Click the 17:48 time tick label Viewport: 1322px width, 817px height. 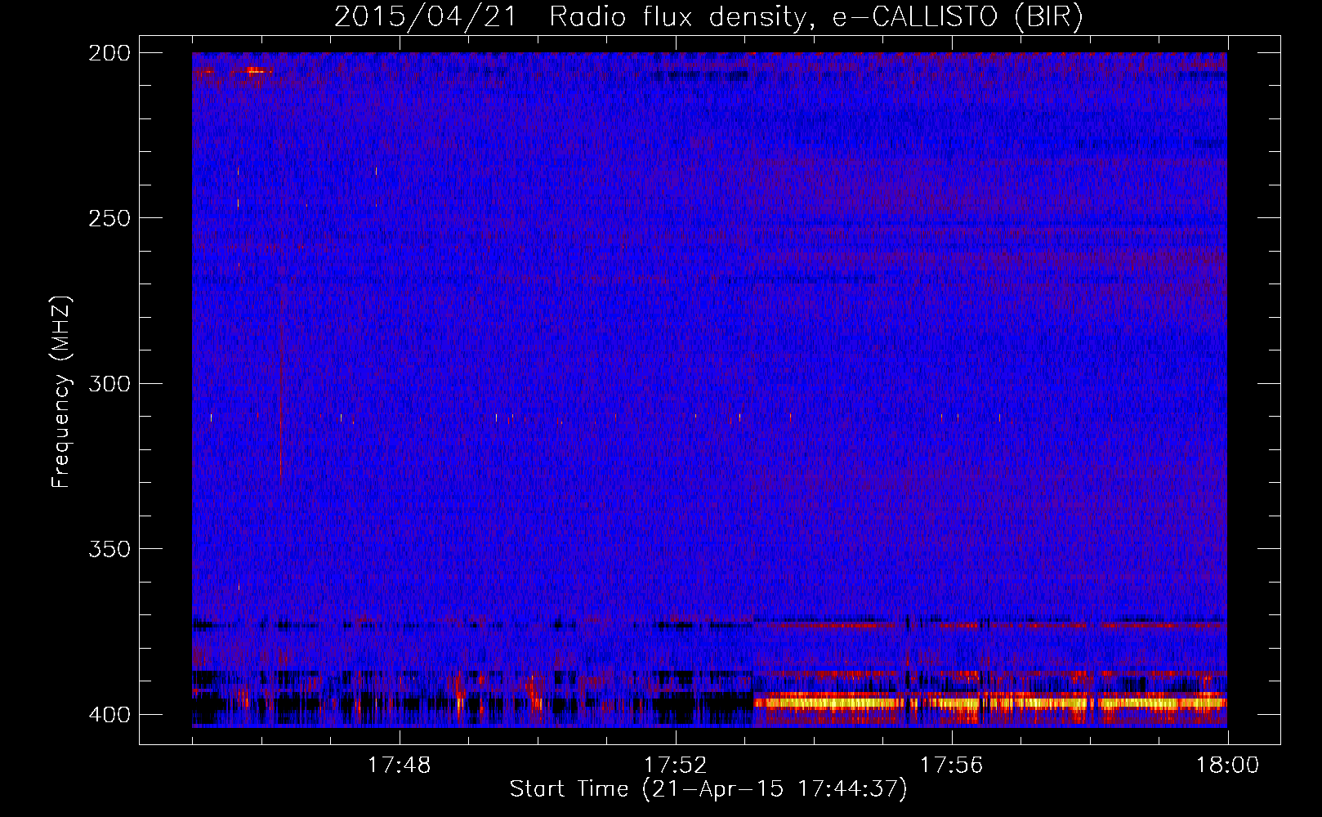point(399,765)
